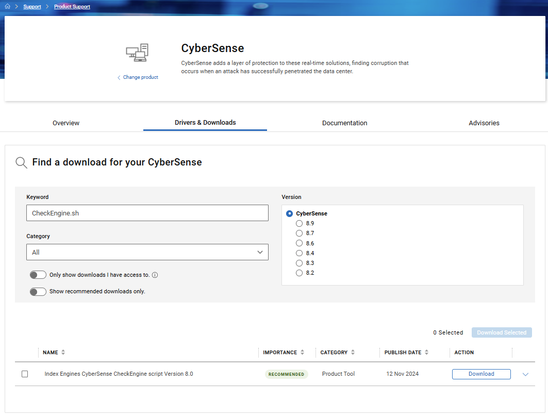Switch to the Documentation tab

(344, 123)
